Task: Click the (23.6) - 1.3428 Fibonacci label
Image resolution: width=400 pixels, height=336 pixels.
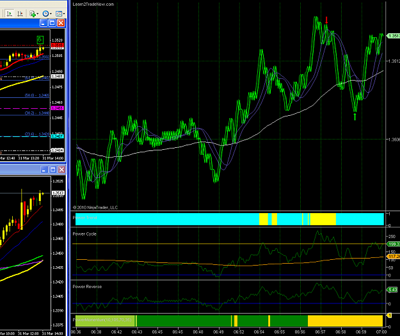Action: (37, 134)
